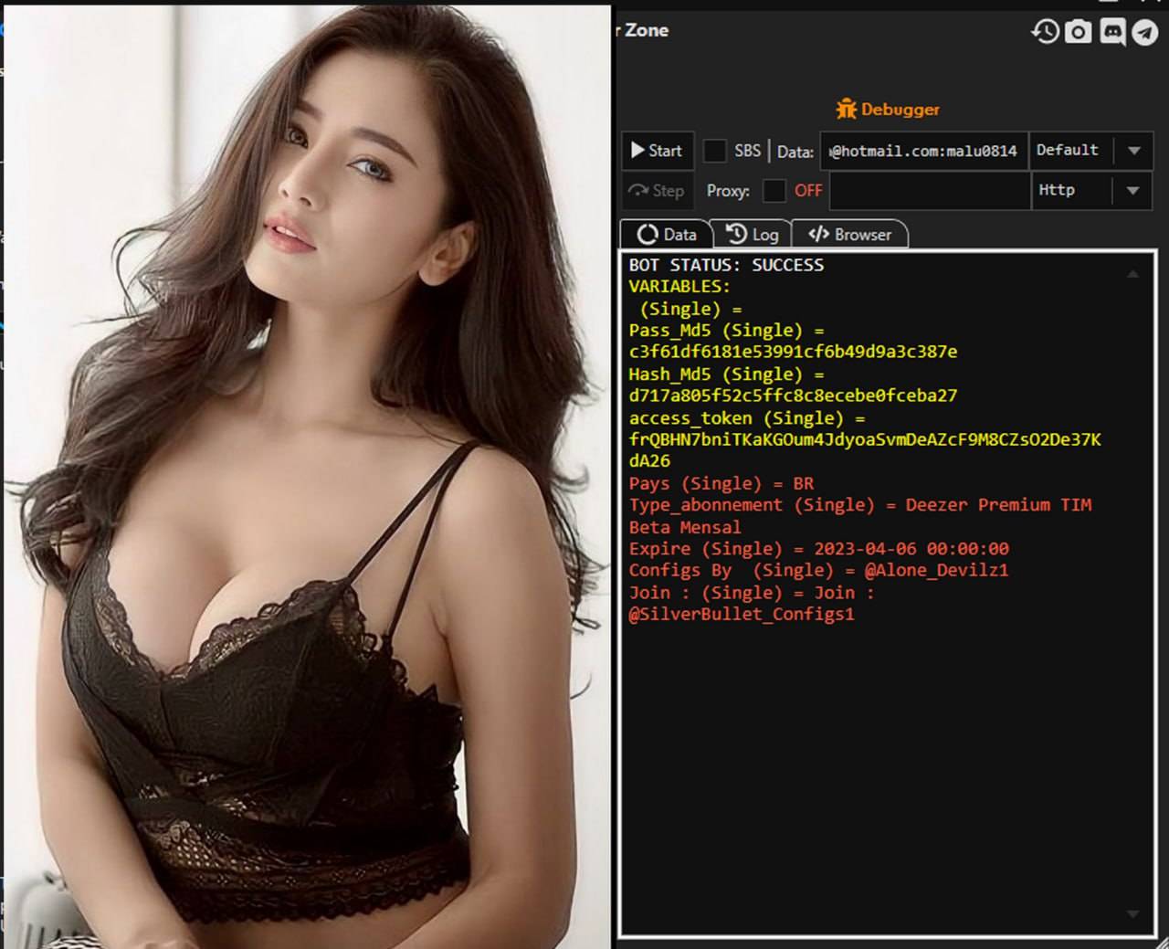This screenshot has height=949, width=1169.
Task: Click the red "OFF" proxy status label
Action: coord(808,191)
